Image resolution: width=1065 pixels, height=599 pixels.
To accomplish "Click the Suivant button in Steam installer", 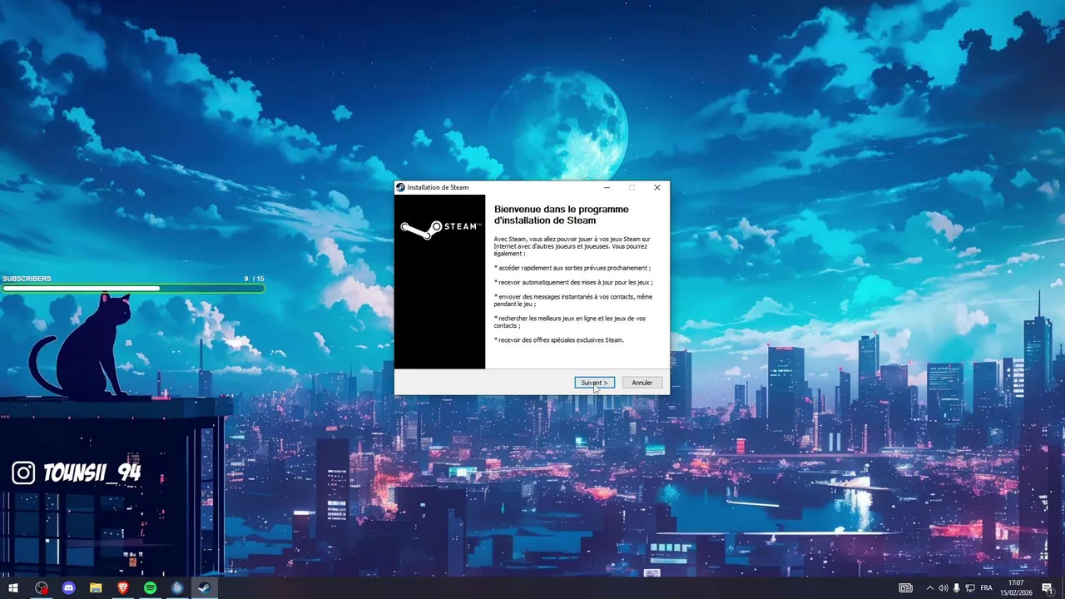I will pyautogui.click(x=594, y=383).
